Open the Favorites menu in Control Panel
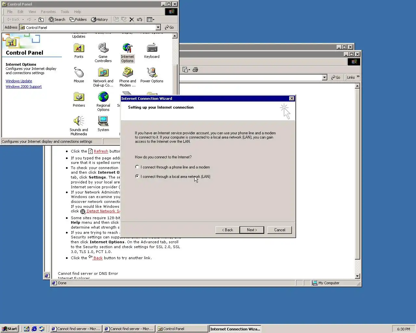The height and width of the screenshot is (333, 416). pyautogui.click(x=48, y=12)
